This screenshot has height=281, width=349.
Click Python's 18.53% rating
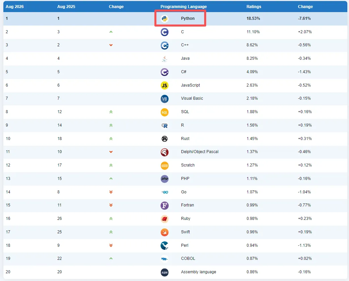253,18
